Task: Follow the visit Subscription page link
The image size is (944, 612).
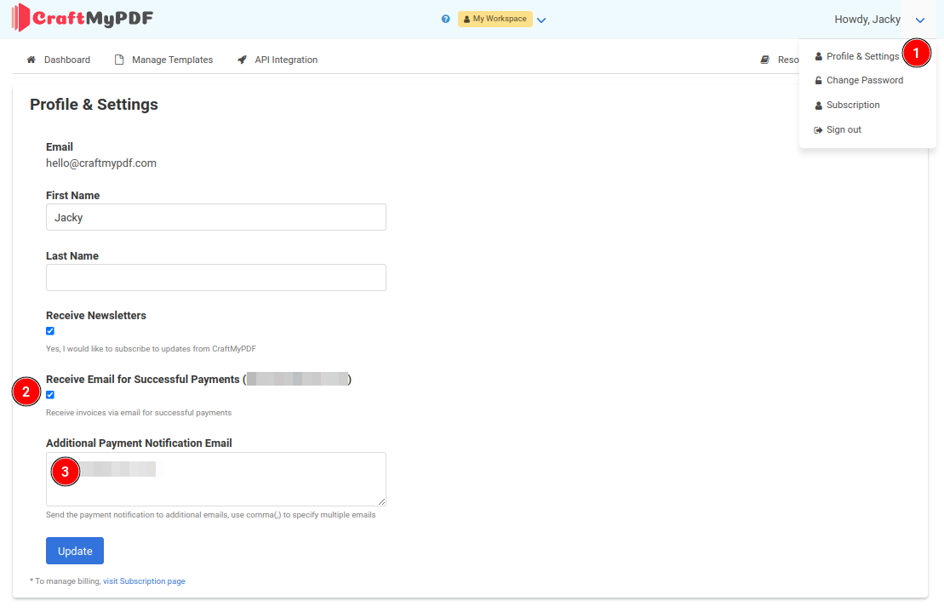Action: (144, 581)
